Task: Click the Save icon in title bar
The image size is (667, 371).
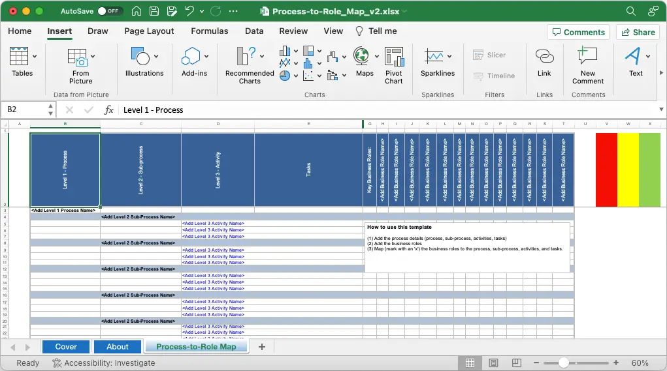Action: (x=154, y=11)
